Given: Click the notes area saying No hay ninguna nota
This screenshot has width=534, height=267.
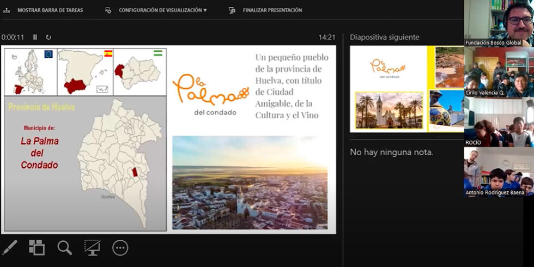Looking at the screenshot, I should pyautogui.click(x=391, y=152).
